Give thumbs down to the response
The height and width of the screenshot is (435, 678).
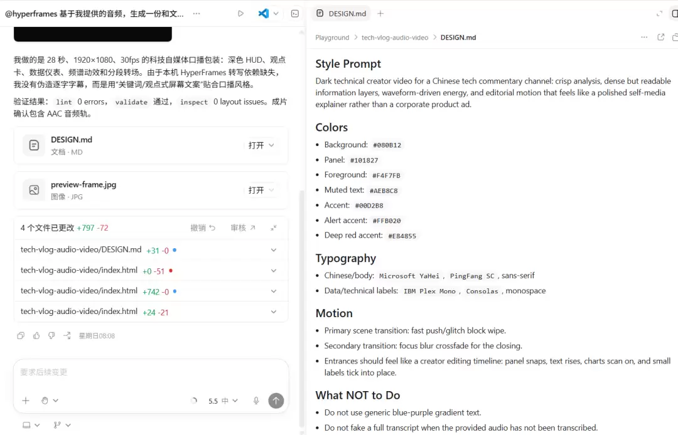click(51, 335)
